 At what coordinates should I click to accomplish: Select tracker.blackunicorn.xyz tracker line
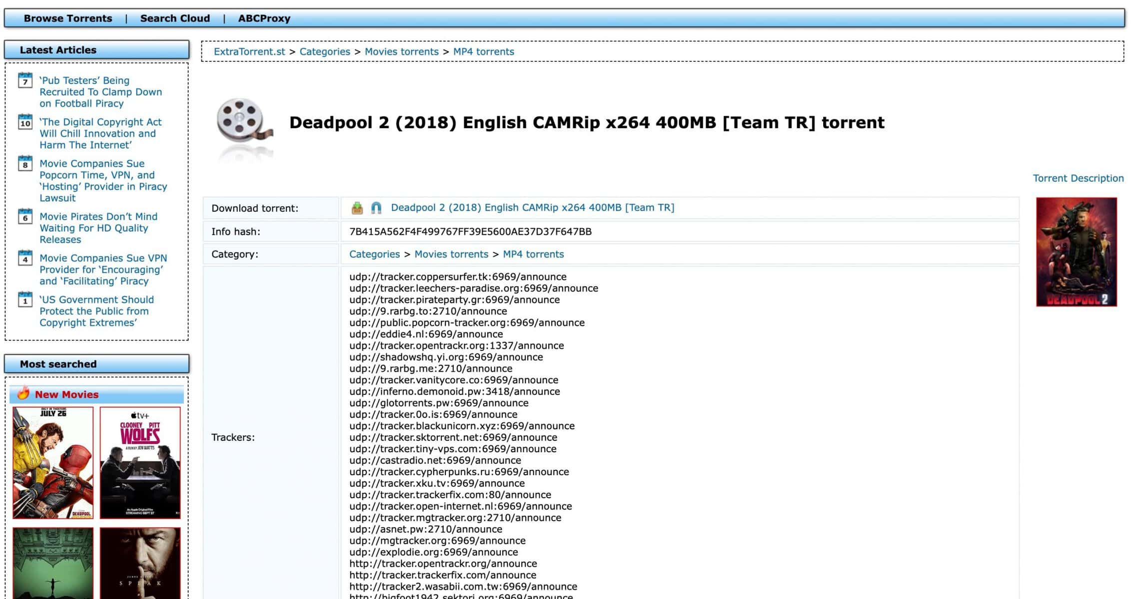click(462, 426)
